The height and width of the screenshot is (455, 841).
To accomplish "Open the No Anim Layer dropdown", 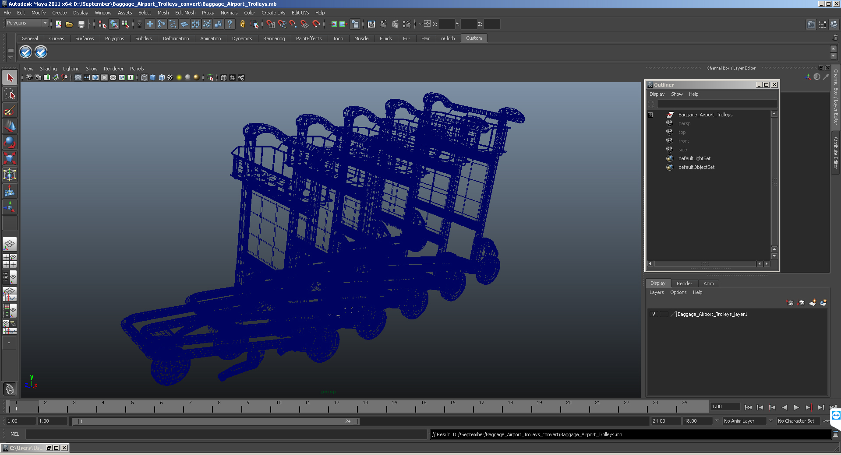I will 744,421.
